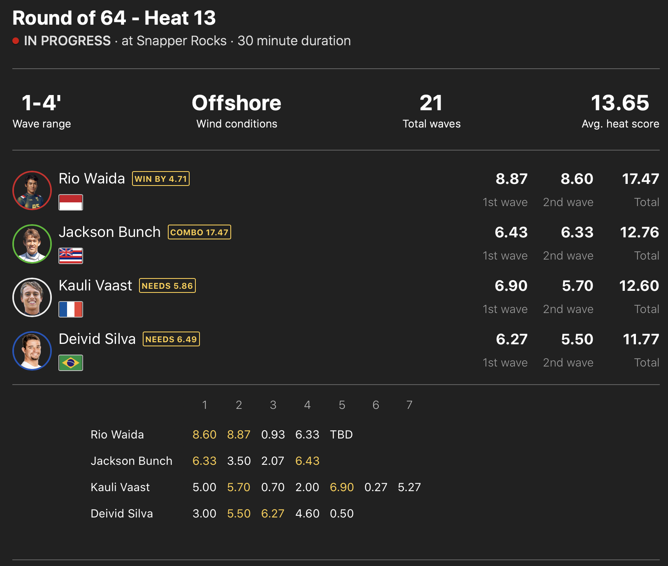
Task: Click the WIN BY 4.71 badge
Action: 160,179
